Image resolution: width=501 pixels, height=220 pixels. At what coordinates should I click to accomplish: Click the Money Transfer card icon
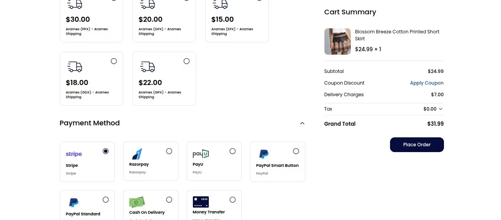[x=201, y=202]
